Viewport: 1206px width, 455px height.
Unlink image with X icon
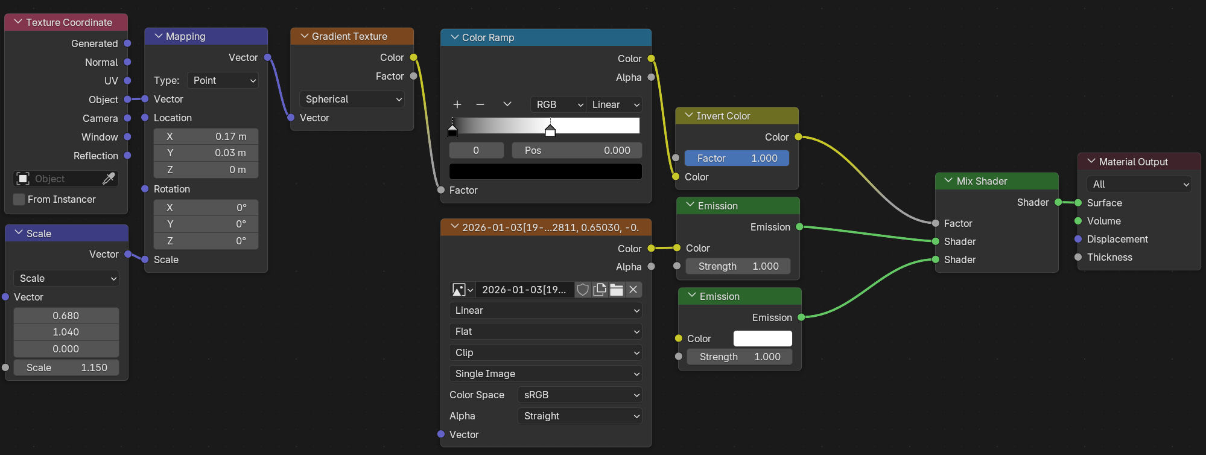pos(633,290)
